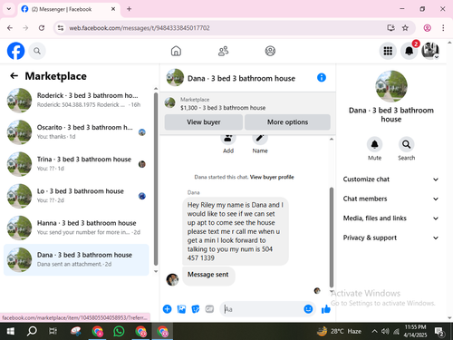Open the volume speaker tray icon

point(385,331)
